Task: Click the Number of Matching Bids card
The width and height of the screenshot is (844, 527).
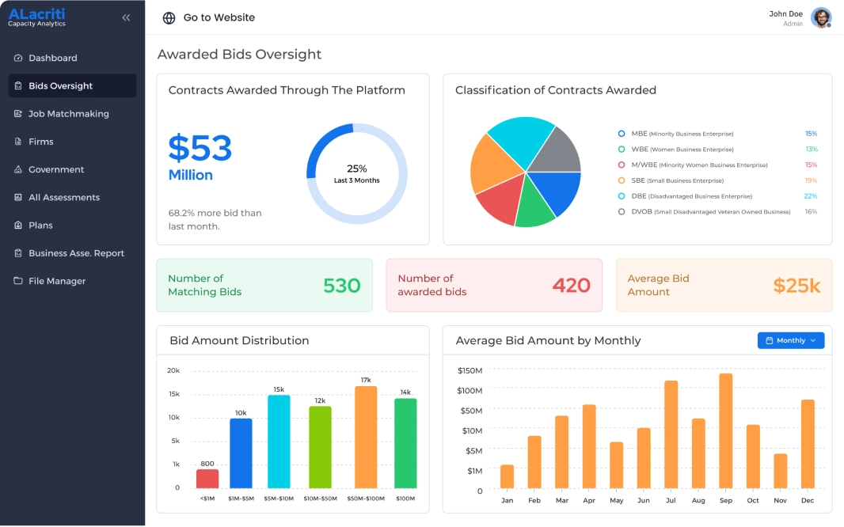Action: [264, 285]
